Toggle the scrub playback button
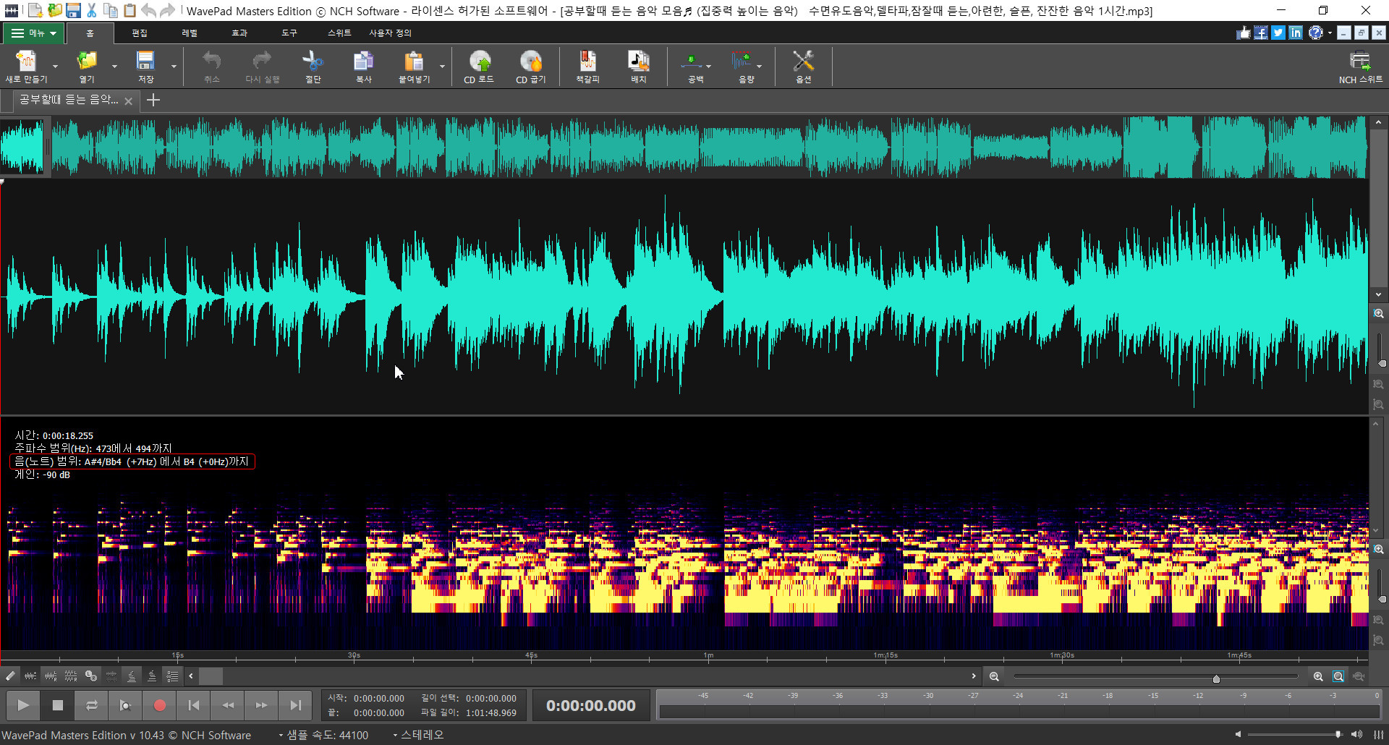The width and height of the screenshot is (1389, 745). tap(125, 705)
